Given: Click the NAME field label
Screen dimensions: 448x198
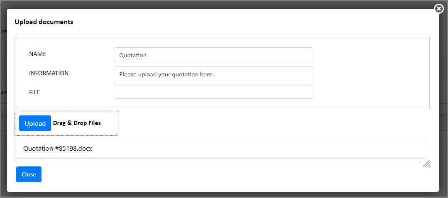Looking at the screenshot, I should (38, 54).
